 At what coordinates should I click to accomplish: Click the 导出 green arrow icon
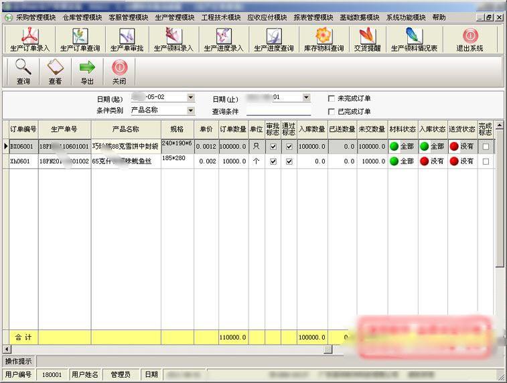(87, 67)
